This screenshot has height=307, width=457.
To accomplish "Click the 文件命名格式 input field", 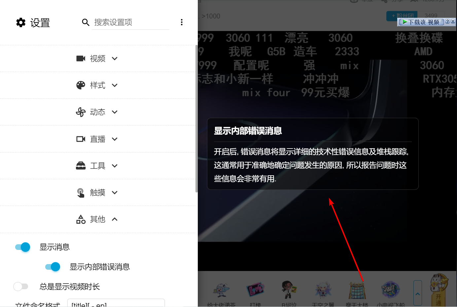I will pos(116,303).
